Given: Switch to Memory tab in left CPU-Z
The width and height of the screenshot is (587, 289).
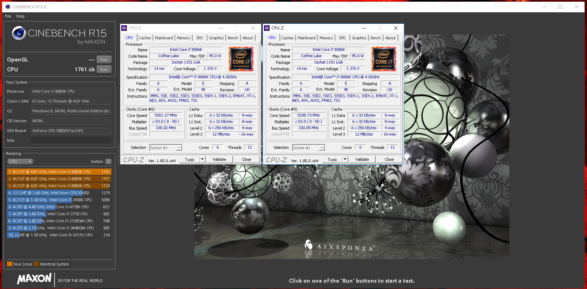Looking at the screenshot, I should pyautogui.click(x=183, y=38).
